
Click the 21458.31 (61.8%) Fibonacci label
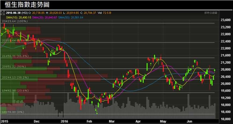tap(15, 56)
